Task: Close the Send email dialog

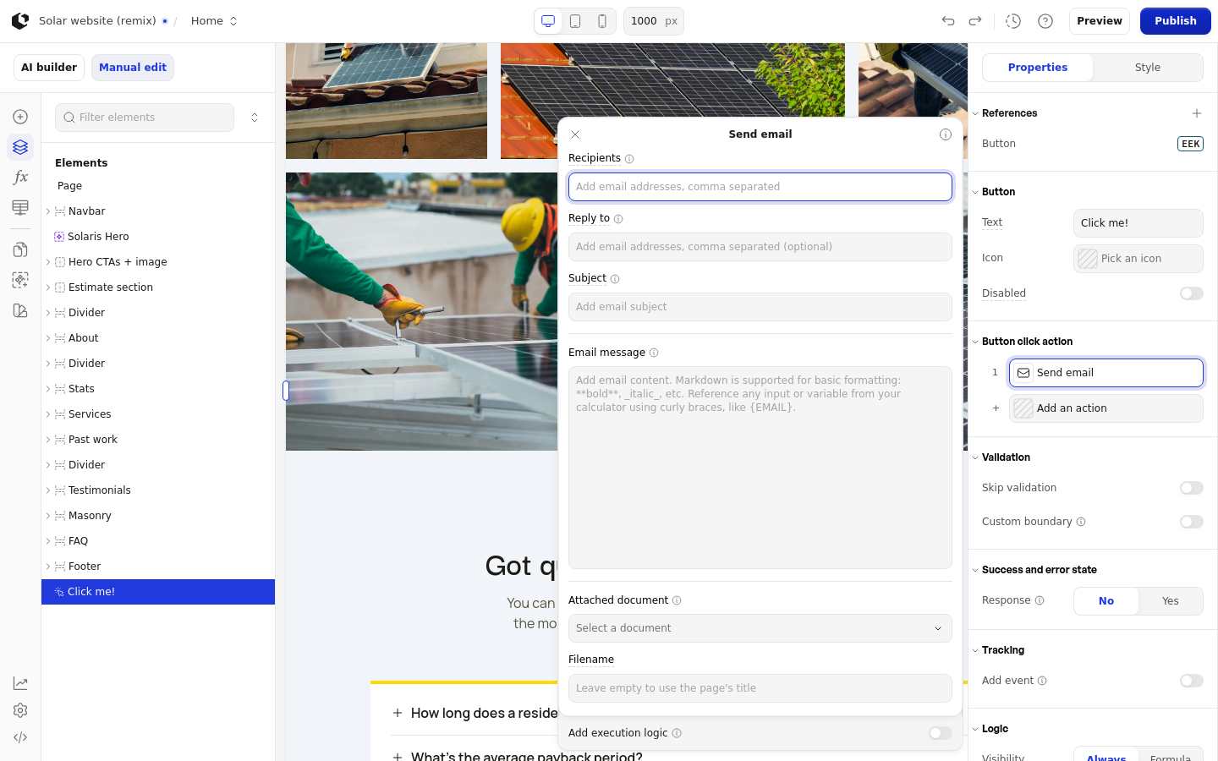Action: tap(575, 134)
